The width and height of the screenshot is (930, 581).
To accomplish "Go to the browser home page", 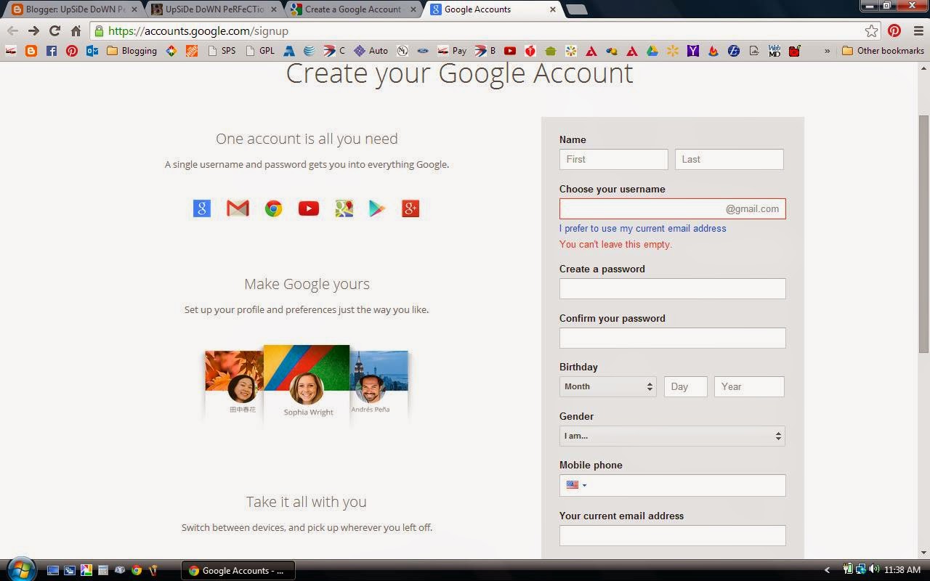I will click(76, 31).
